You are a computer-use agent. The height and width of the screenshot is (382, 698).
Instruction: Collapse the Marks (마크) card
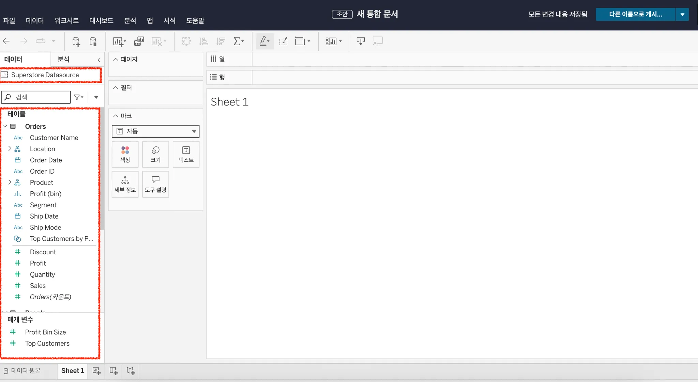[116, 116]
